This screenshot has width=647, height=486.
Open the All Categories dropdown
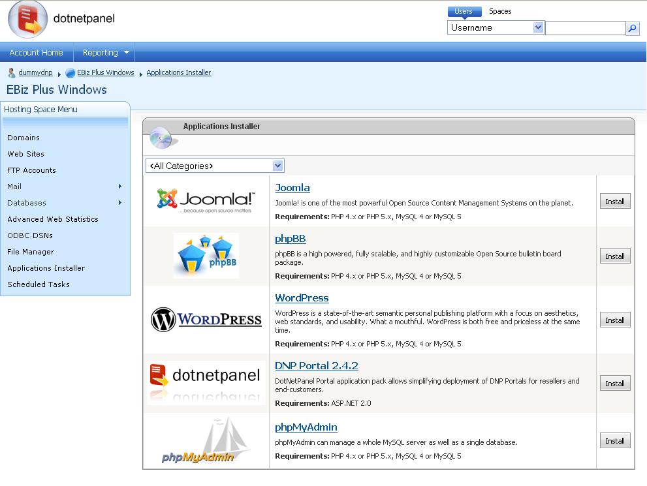[x=215, y=166]
